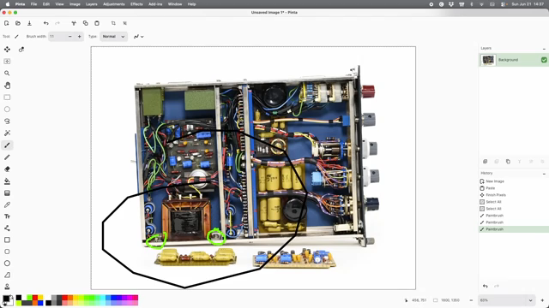Open the File menu
Viewport: 549px width, 308px height.
click(33, 4)
